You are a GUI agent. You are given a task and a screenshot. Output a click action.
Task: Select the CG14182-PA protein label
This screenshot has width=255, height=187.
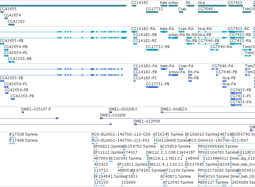pos(145,66)
